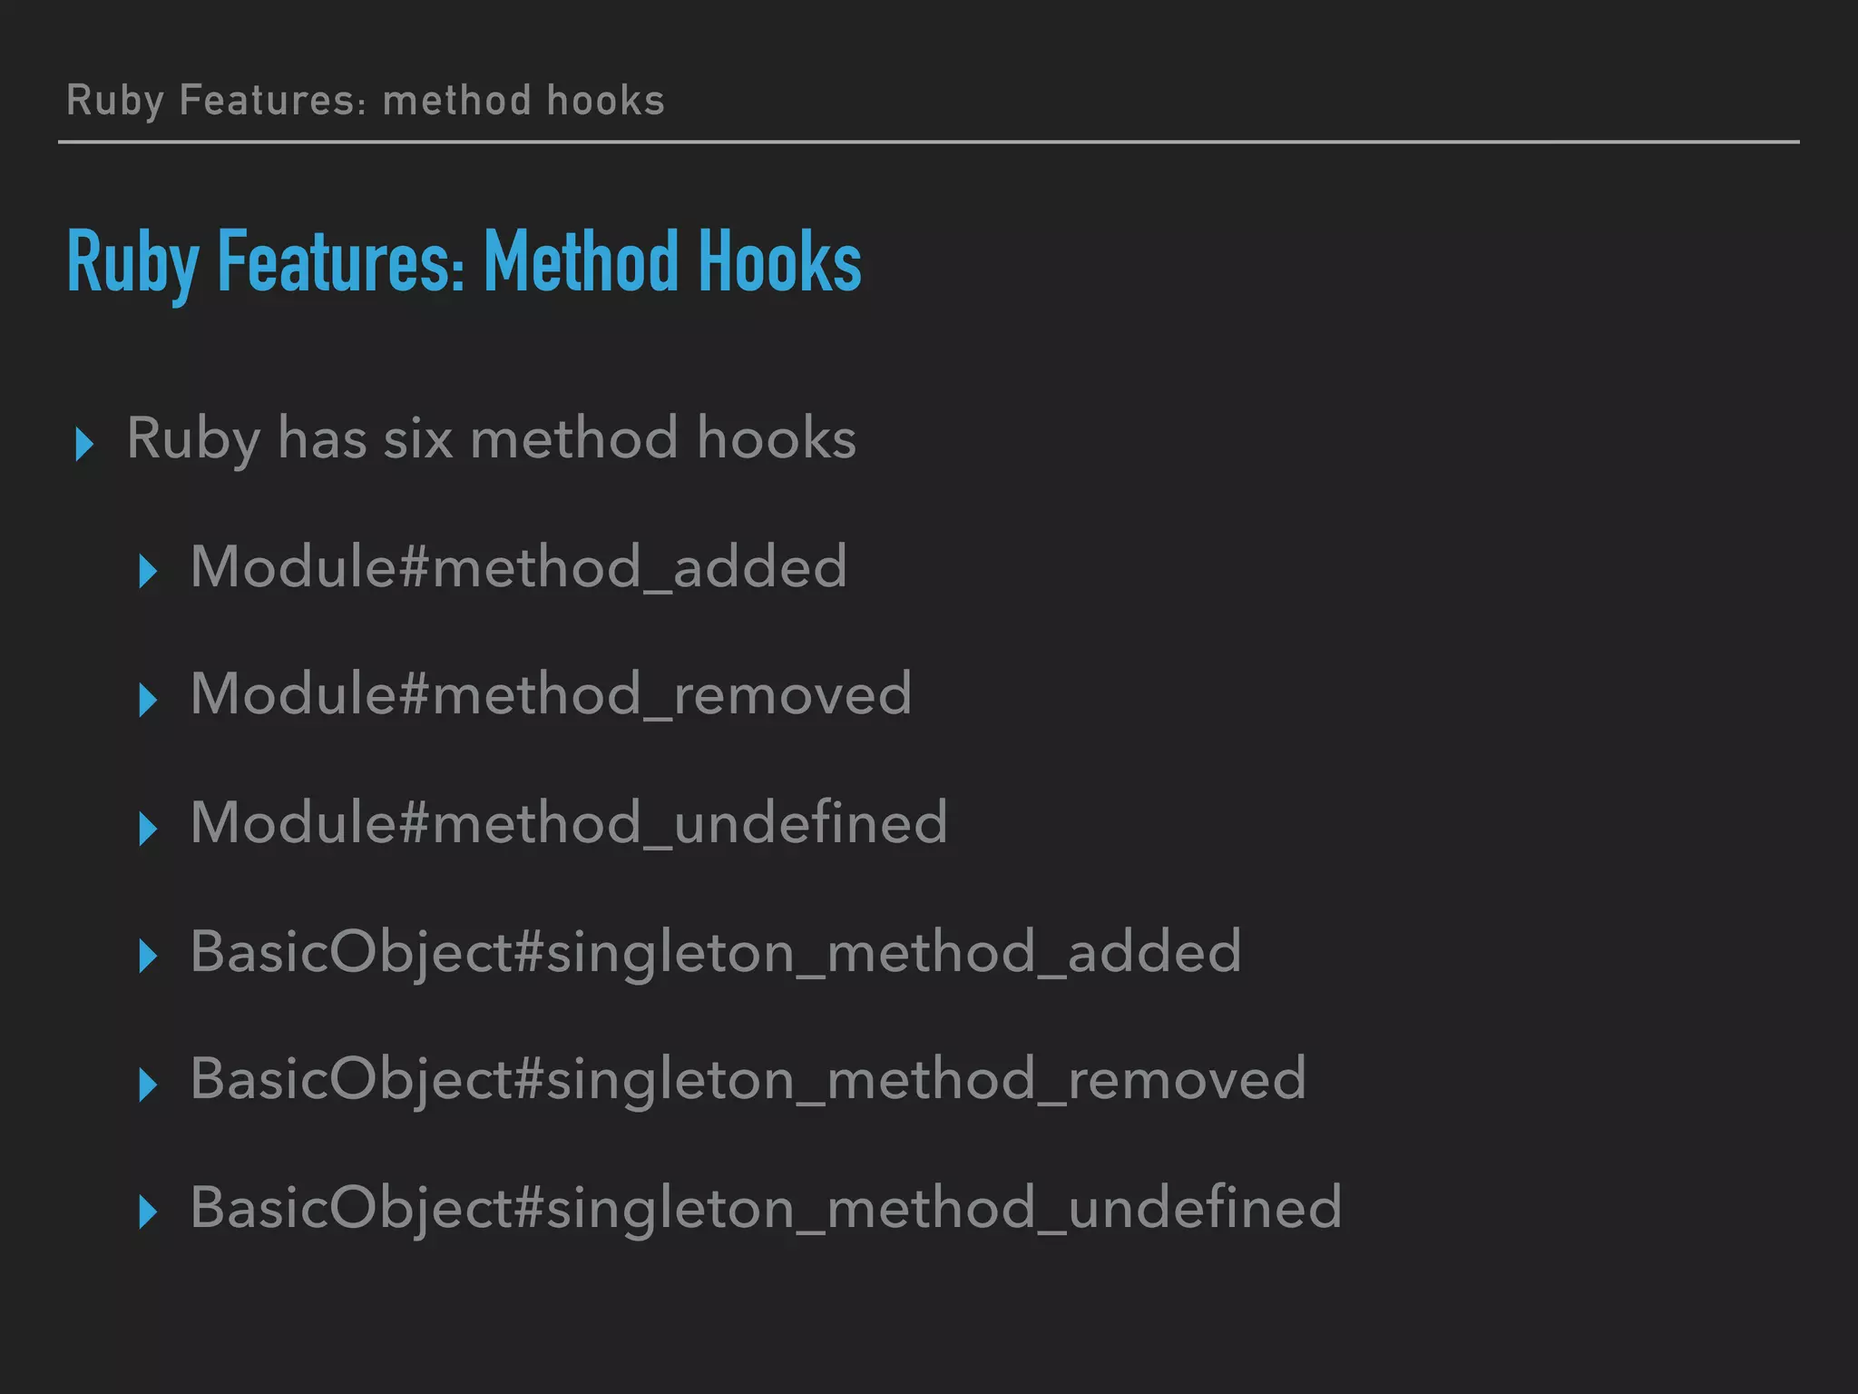The image size is (1858, 1394).
Task: Click the bullet arrow beside BasicObject#singleton_method_undefined
Action: [x=148, y=1212]
